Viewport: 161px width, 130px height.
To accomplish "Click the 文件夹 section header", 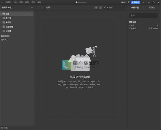I will tap(4, 40).
